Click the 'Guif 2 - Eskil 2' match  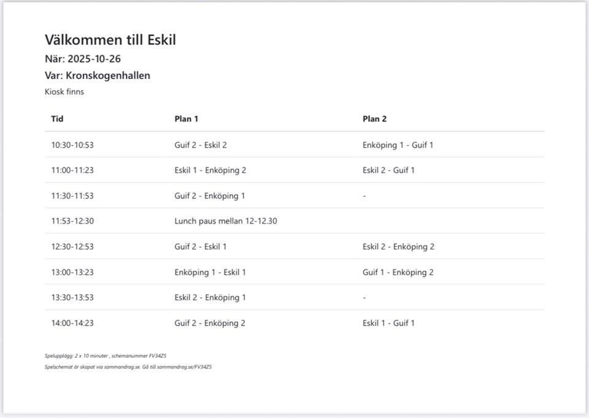point(201,145)
